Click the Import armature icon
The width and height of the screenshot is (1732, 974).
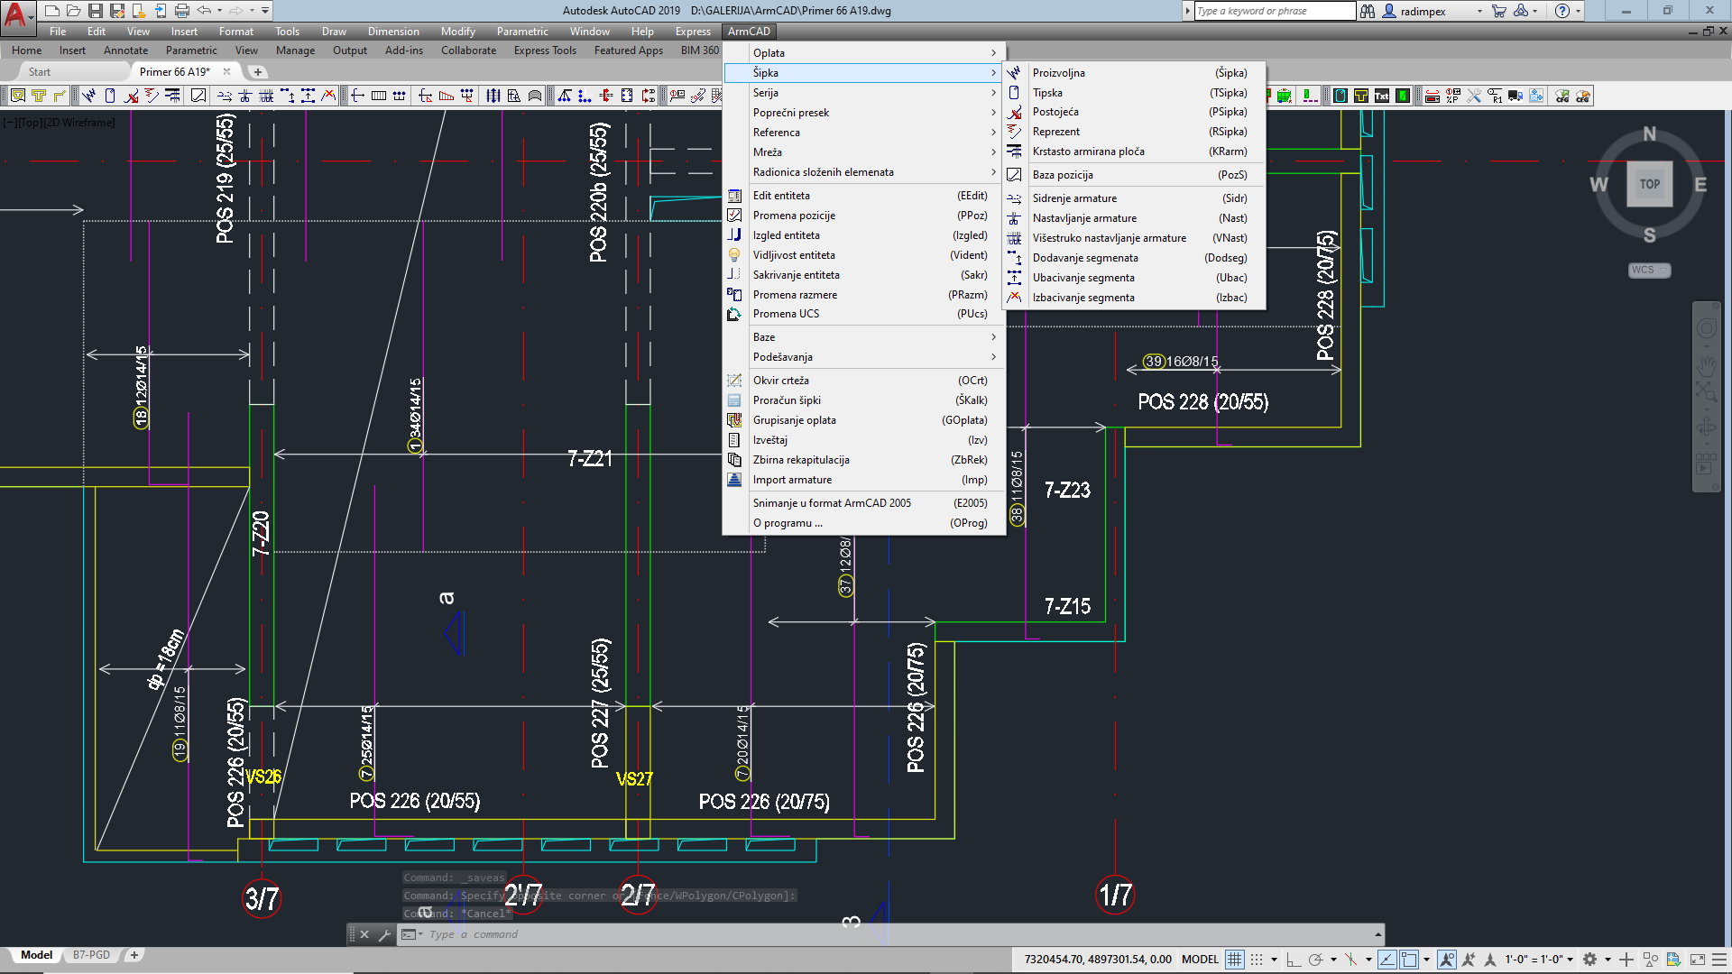tap(734, 480)
